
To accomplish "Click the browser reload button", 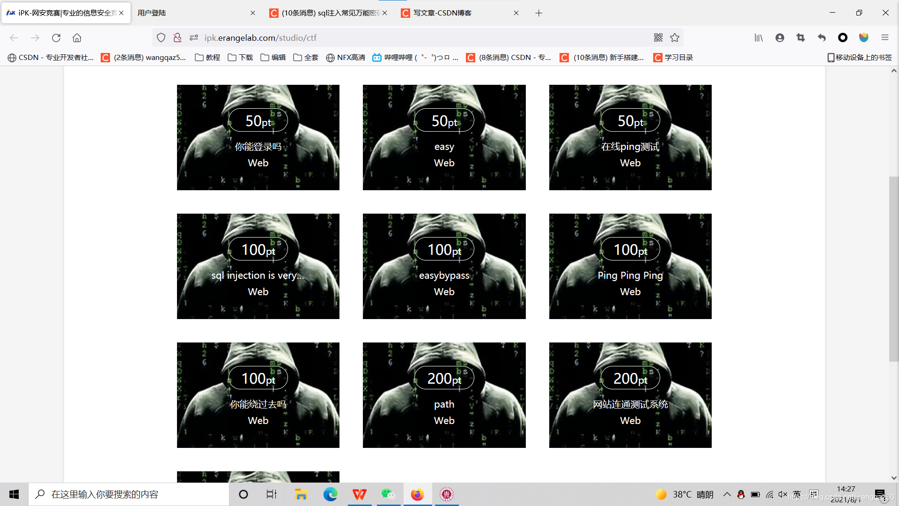I will (x=56, y=38).
